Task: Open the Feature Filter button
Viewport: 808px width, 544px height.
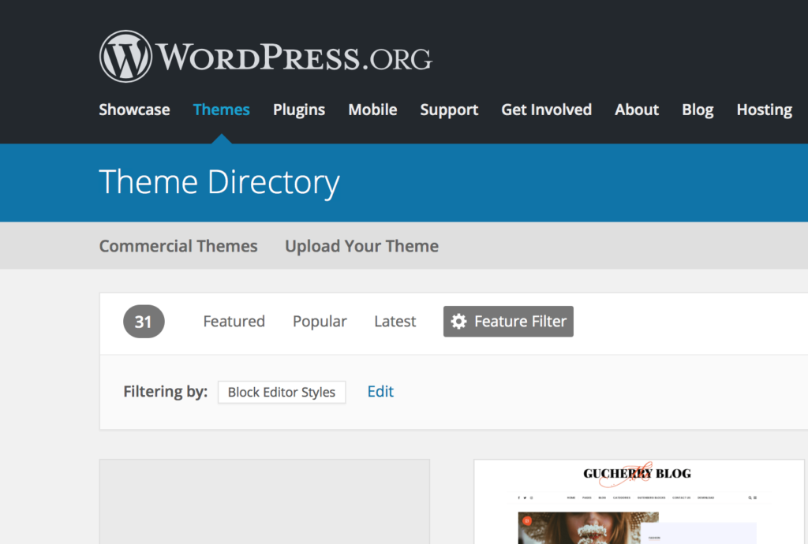Action: [508, 322]
